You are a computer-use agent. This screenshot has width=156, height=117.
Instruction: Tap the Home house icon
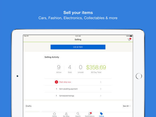coord(55,114)
